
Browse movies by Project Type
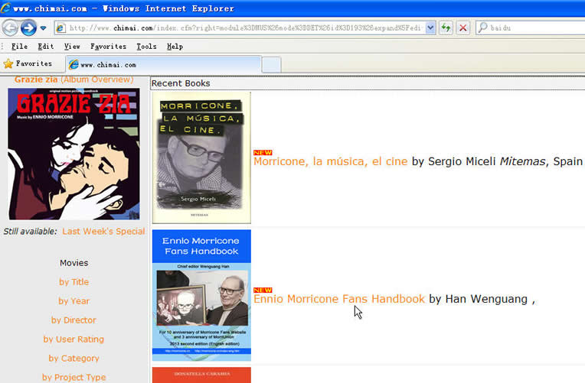point(74,378)
